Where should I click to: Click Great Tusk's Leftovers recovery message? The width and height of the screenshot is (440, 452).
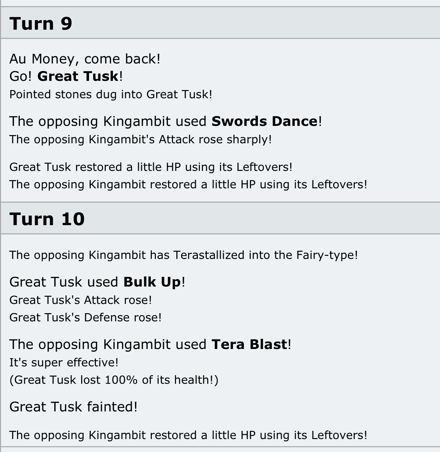(151, 167)
